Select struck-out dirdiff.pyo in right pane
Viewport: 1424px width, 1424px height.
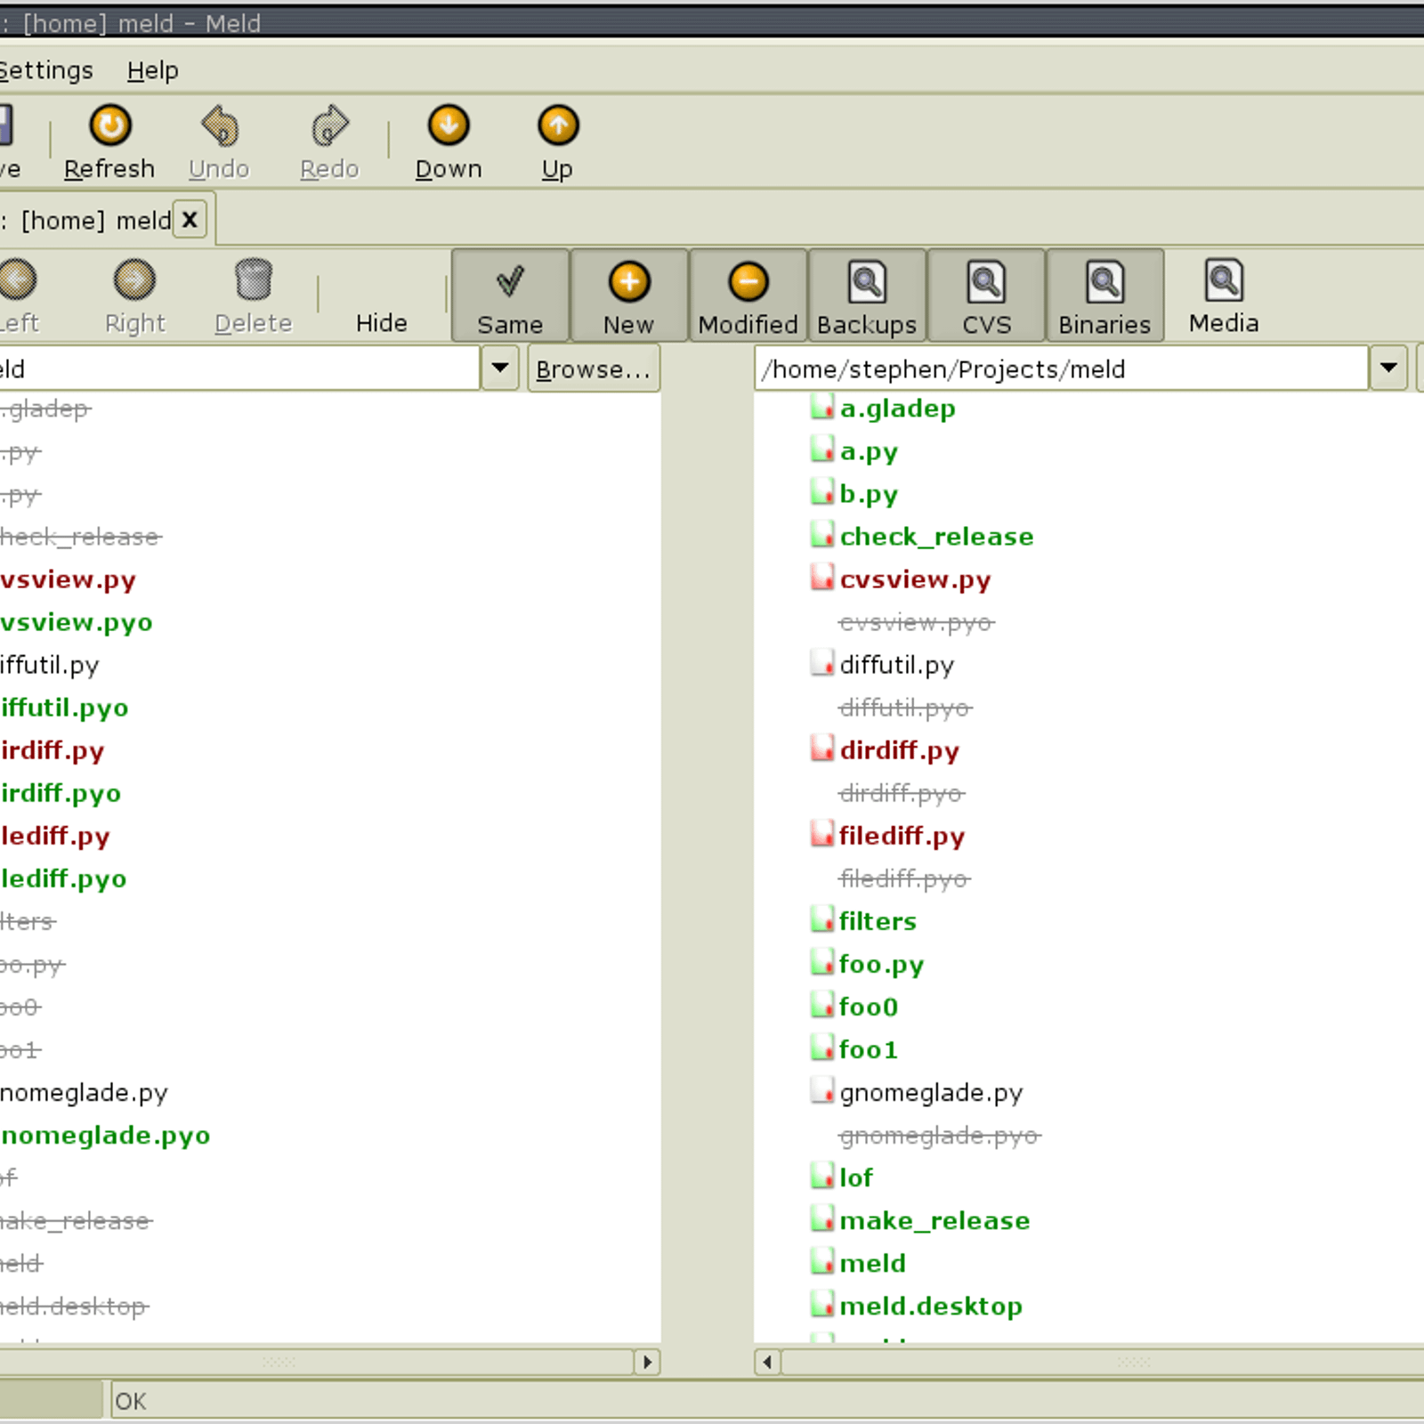902,793
